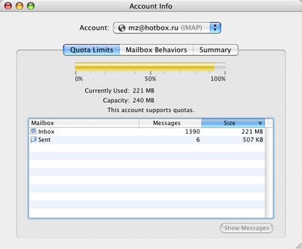Open the Summary tab
302x249 pixels.
[215, 50]
